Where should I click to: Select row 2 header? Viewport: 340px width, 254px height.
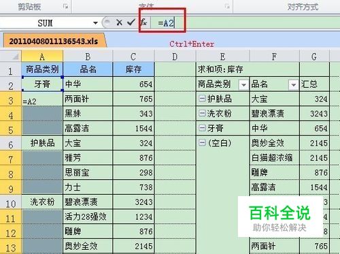pyautogui.click(x=11, y=84)
